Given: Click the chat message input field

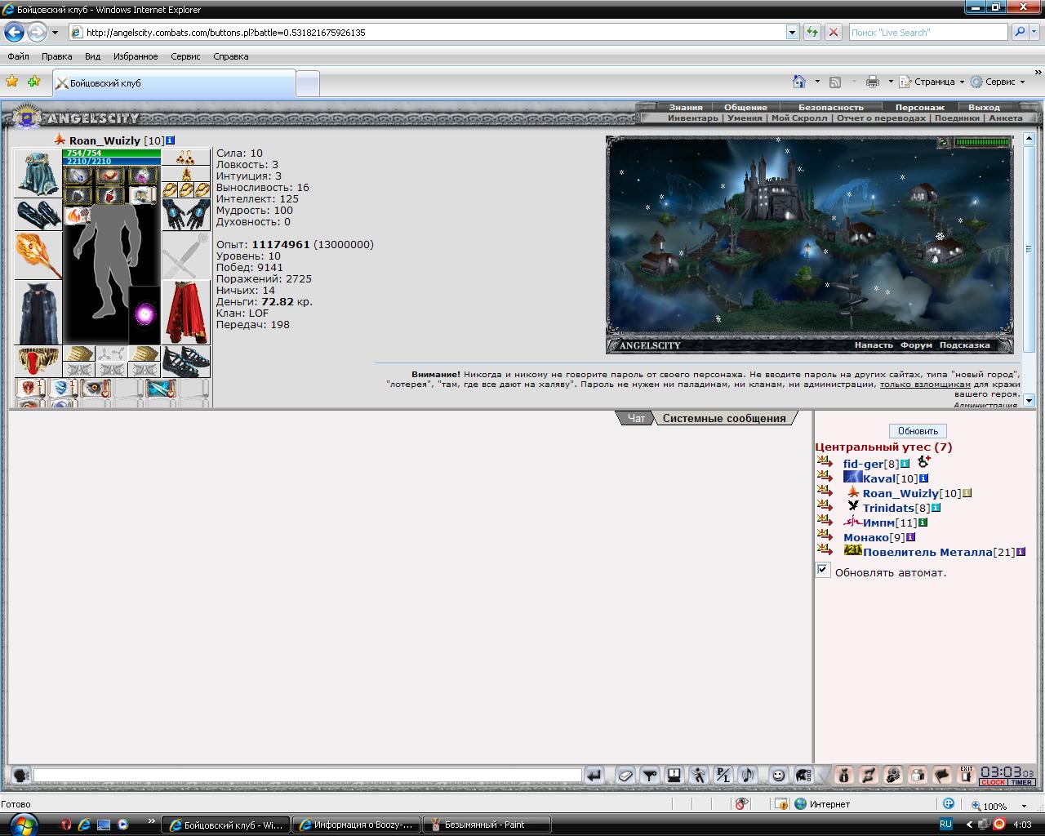Looking at the screenshot, I should click(307, 775).
